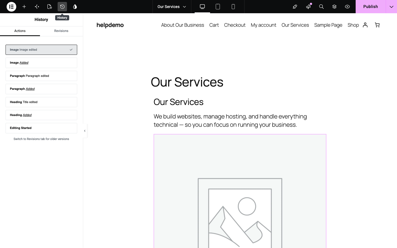Click the shopping cart icon
This screenshot has width=397, height=248.
[377, 25]
